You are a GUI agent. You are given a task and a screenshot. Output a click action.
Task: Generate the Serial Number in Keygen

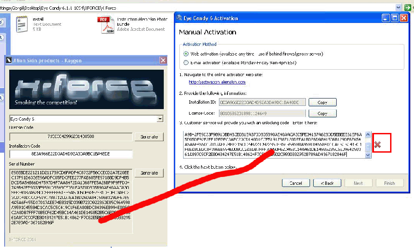coord(149,173)
